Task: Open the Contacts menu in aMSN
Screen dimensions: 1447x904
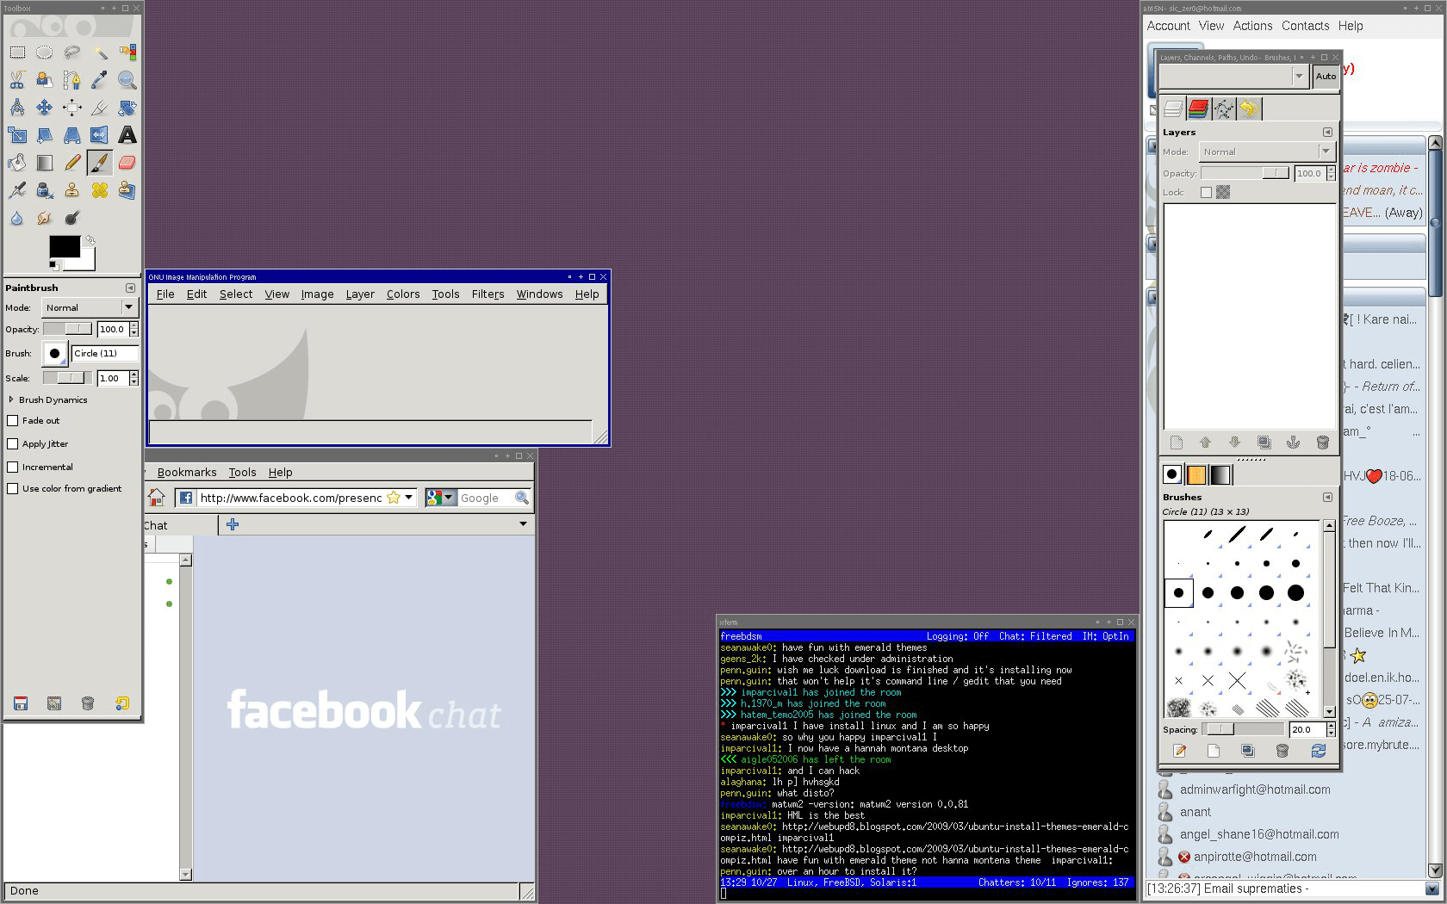Action: [x=1305, y=26]
